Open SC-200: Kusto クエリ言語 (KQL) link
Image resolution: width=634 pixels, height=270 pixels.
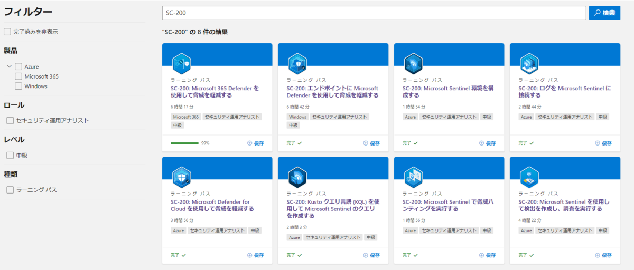tap(333, 209)
